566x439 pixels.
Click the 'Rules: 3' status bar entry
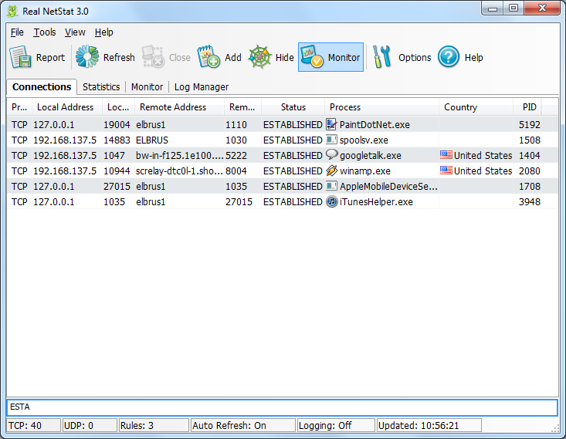pyautogui.click(x=154, y=425)
